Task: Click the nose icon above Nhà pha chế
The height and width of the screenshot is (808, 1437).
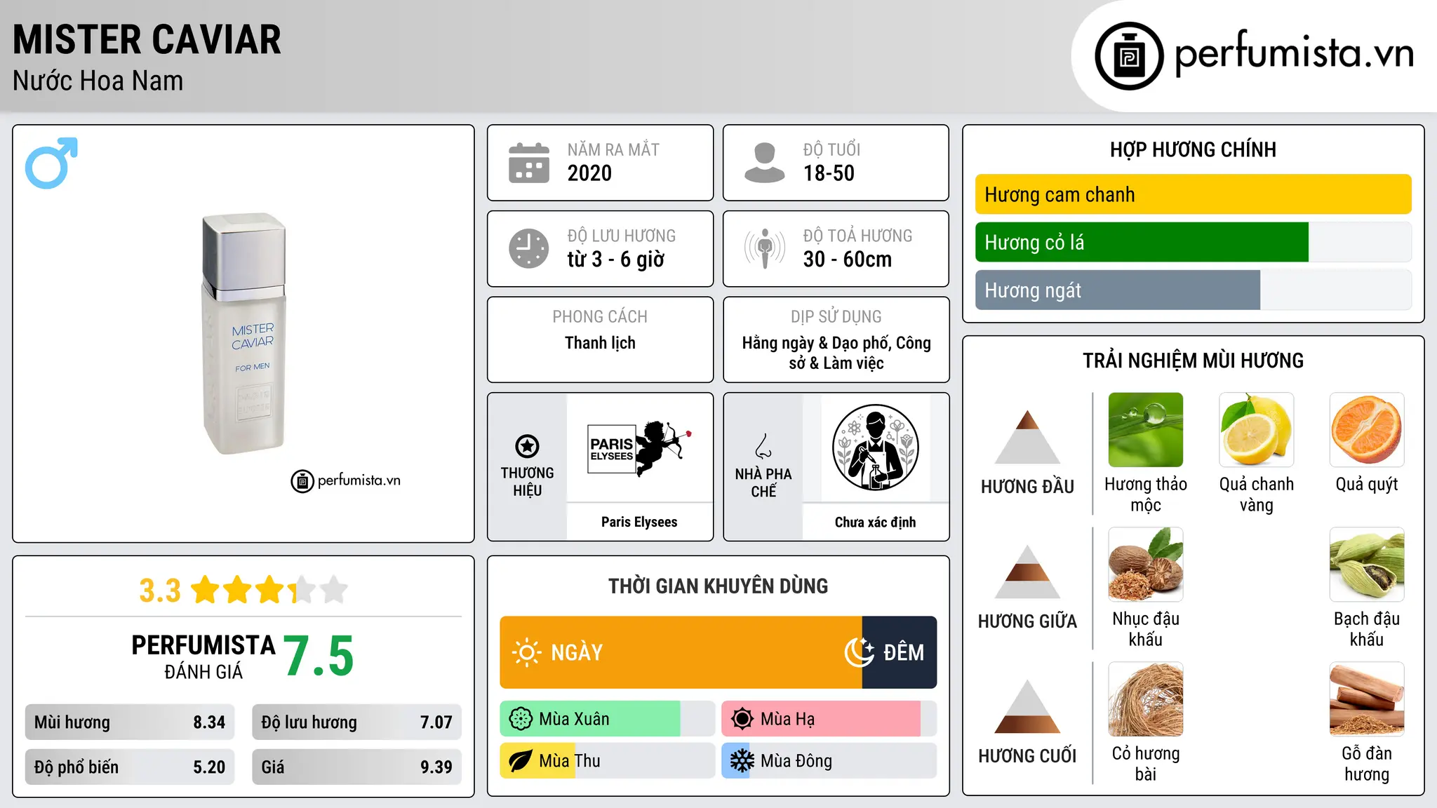Action: tap(763, 446)
